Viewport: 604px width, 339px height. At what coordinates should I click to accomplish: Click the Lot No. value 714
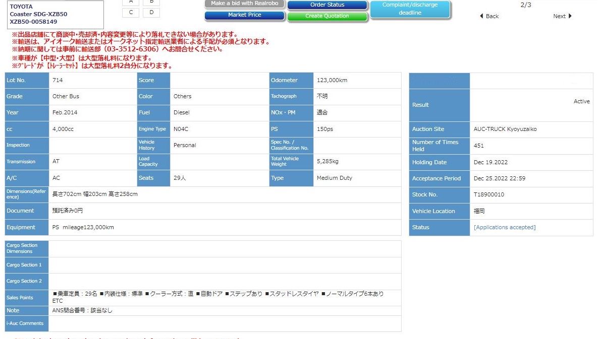(x=58, y=80)
